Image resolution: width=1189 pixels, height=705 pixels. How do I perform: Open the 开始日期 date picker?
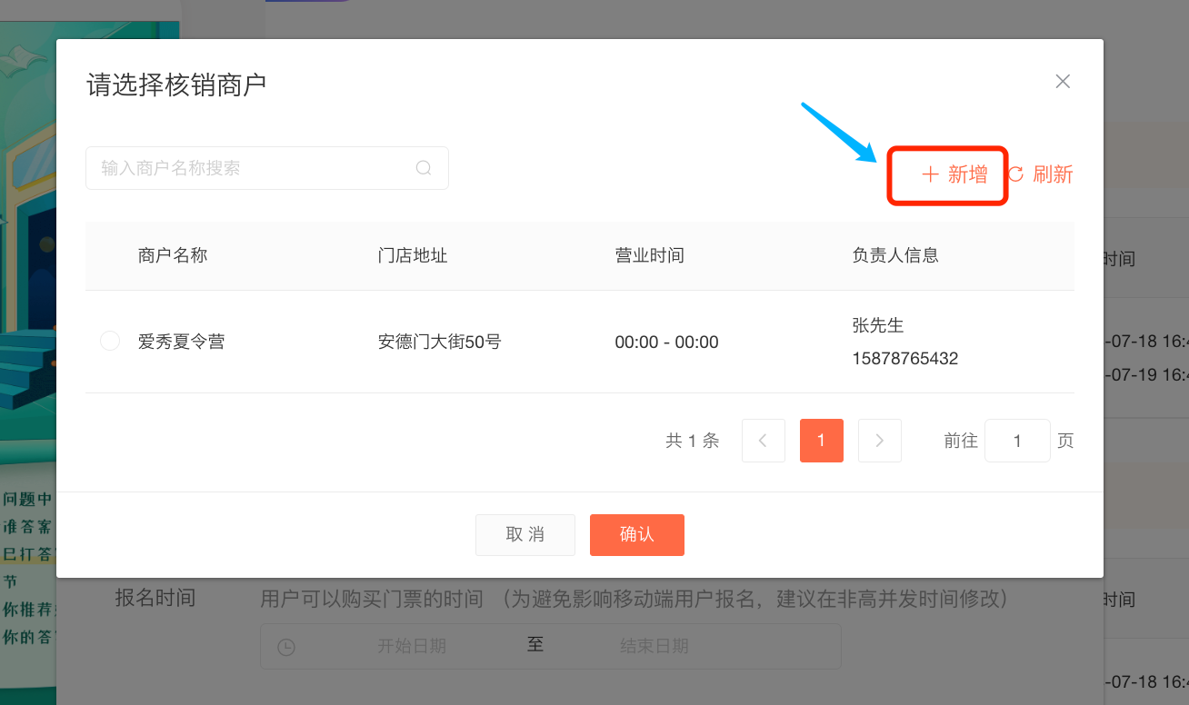[x=411, y=646]
